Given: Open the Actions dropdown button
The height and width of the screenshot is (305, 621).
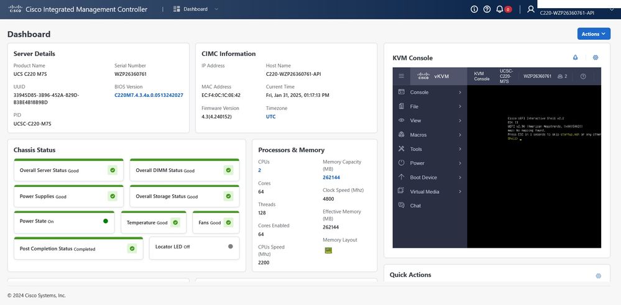Looking at the screenshot, I should [x=594, y=34].
